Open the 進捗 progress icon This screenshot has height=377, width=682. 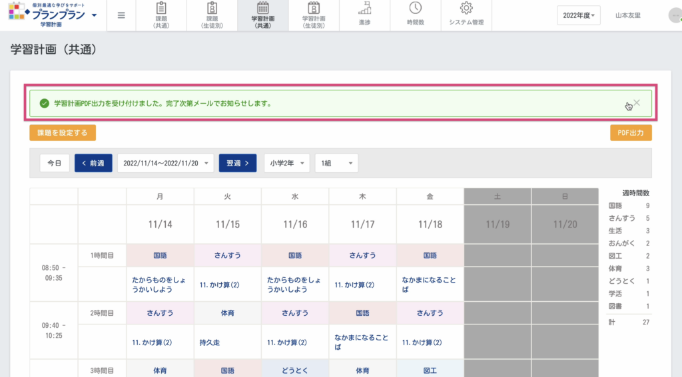pyautogui.click(x=364, y=9)
